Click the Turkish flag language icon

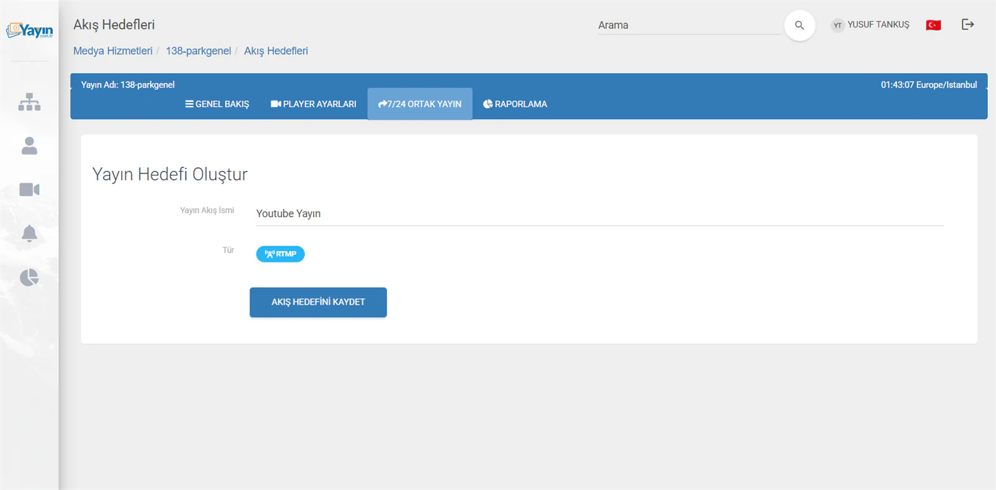933,25
